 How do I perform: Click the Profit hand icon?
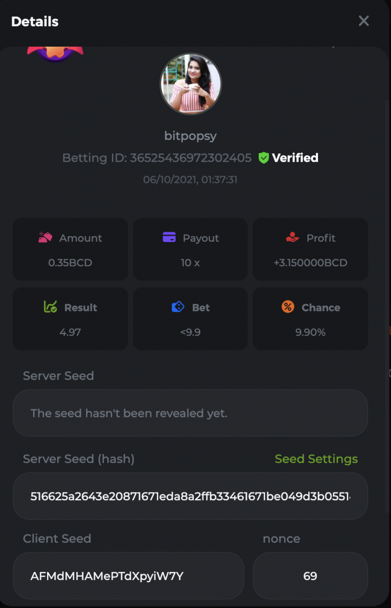293,237
